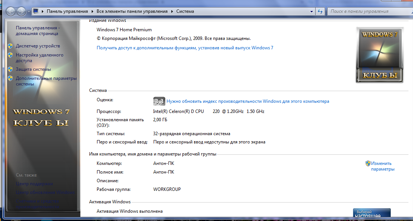This screenshot has width=413, height=221.
Task: Click shield icon beside Дополнительные параметры системы
Action: click(x=10, y=78)
